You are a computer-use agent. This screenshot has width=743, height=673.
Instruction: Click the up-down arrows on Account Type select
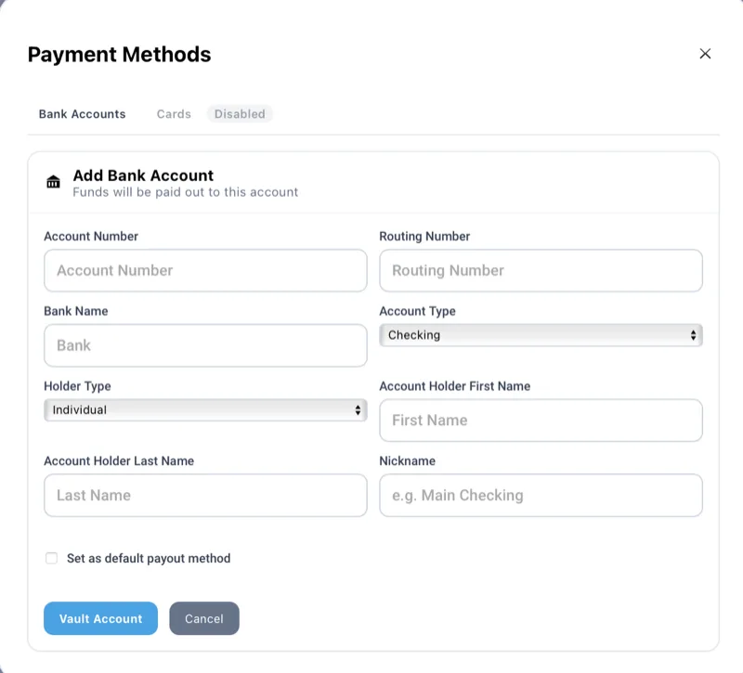point(695,335)
